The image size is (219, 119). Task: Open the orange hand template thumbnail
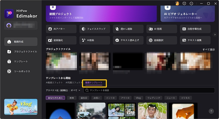coord(183,111)
